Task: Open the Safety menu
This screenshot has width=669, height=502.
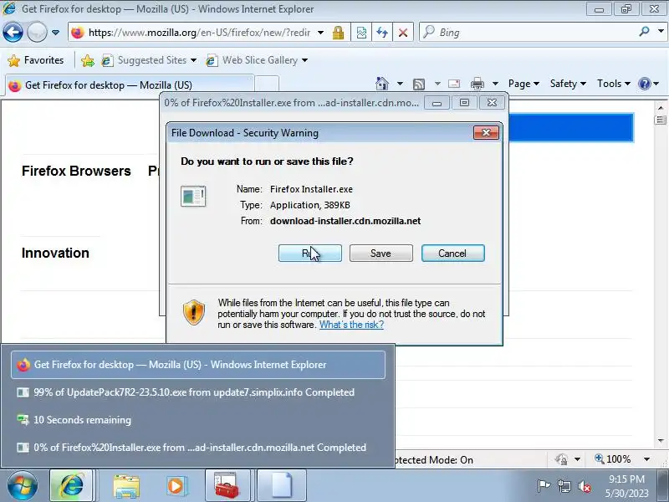Action: [x=568, y=84]
